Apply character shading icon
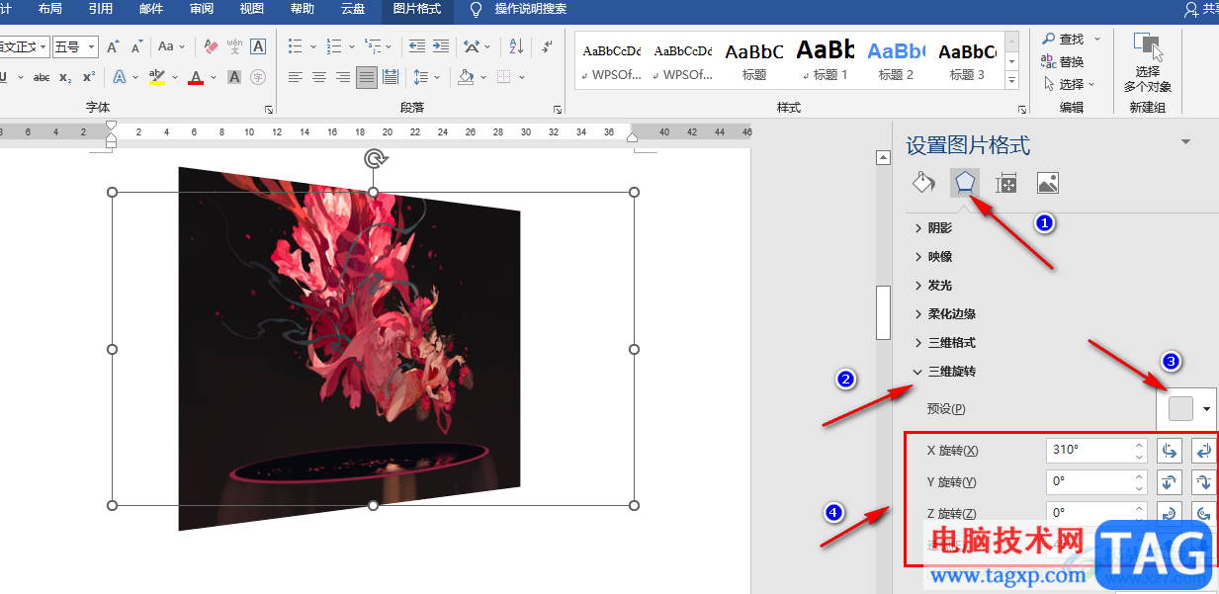Viewport: 1219px width, 594px height. coord(234,77)
